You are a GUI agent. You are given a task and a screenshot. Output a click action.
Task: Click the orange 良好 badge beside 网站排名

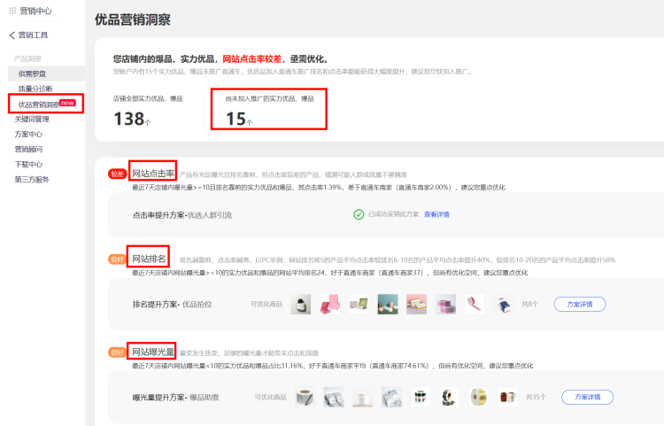[117, 259]
